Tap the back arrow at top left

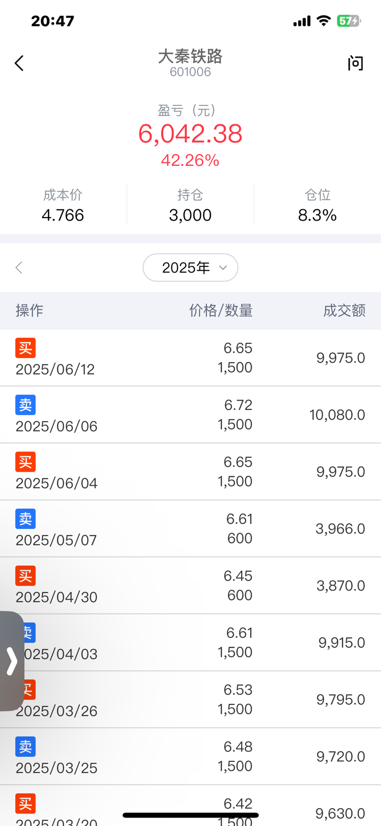pos(19,63)
